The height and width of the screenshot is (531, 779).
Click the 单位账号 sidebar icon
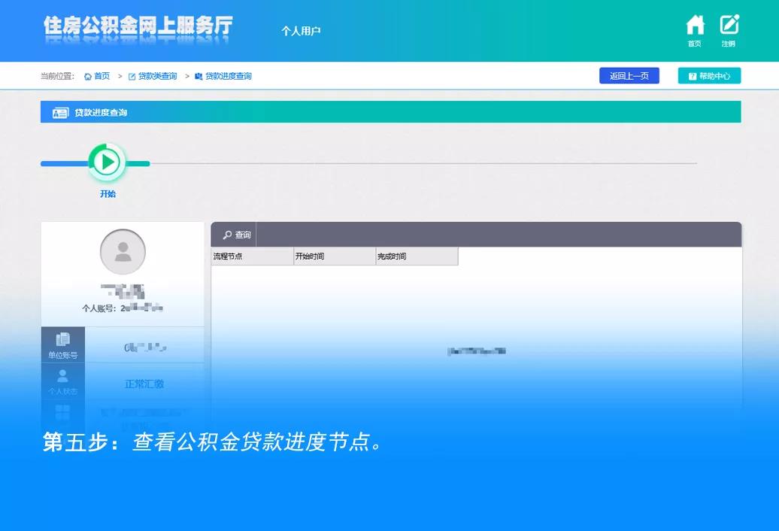tap(62, 340)
